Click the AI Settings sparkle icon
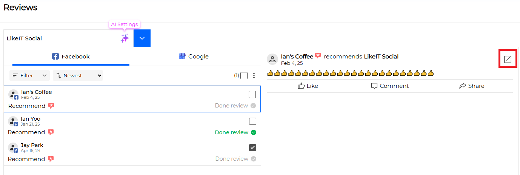Screen dimensions: 520x175 click(125, 38)
